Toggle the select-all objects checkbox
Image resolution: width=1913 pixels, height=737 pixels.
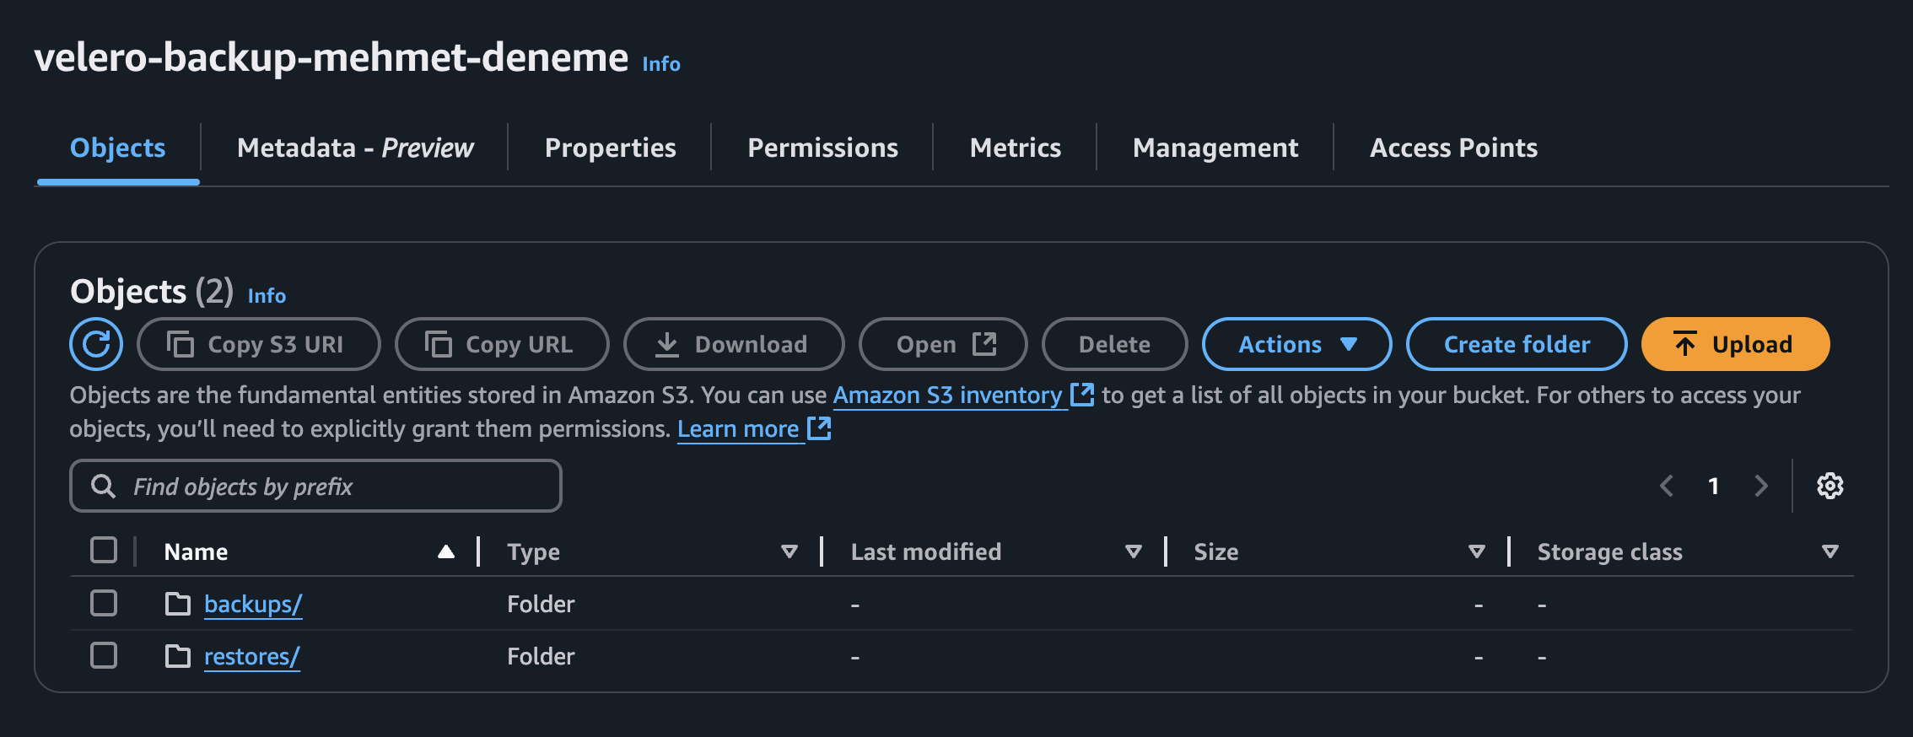(x=104, y=550)
